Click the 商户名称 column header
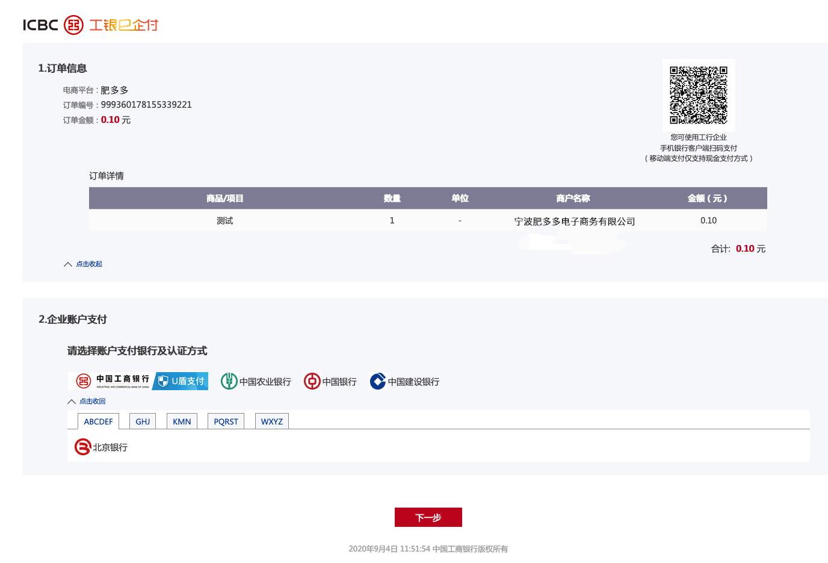This screenshot has width=828, height=563. click(x=573, y=198)
